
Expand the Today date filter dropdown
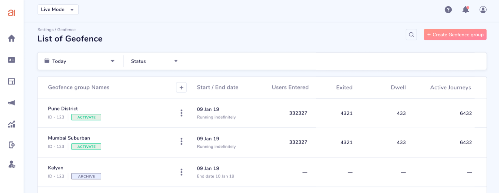point(80,61)
